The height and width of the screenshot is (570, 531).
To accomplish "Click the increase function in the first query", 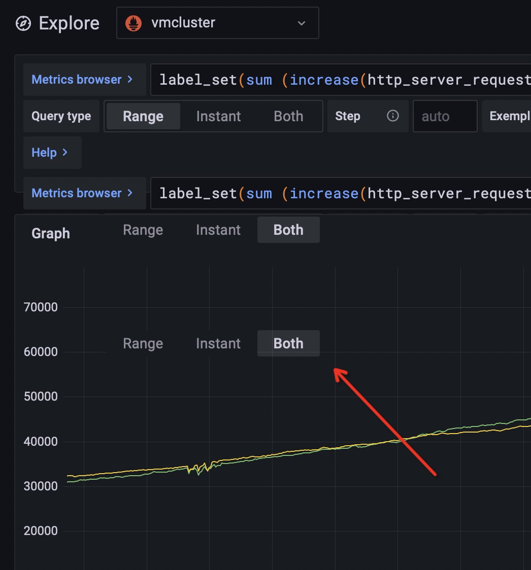I will 324,80.
